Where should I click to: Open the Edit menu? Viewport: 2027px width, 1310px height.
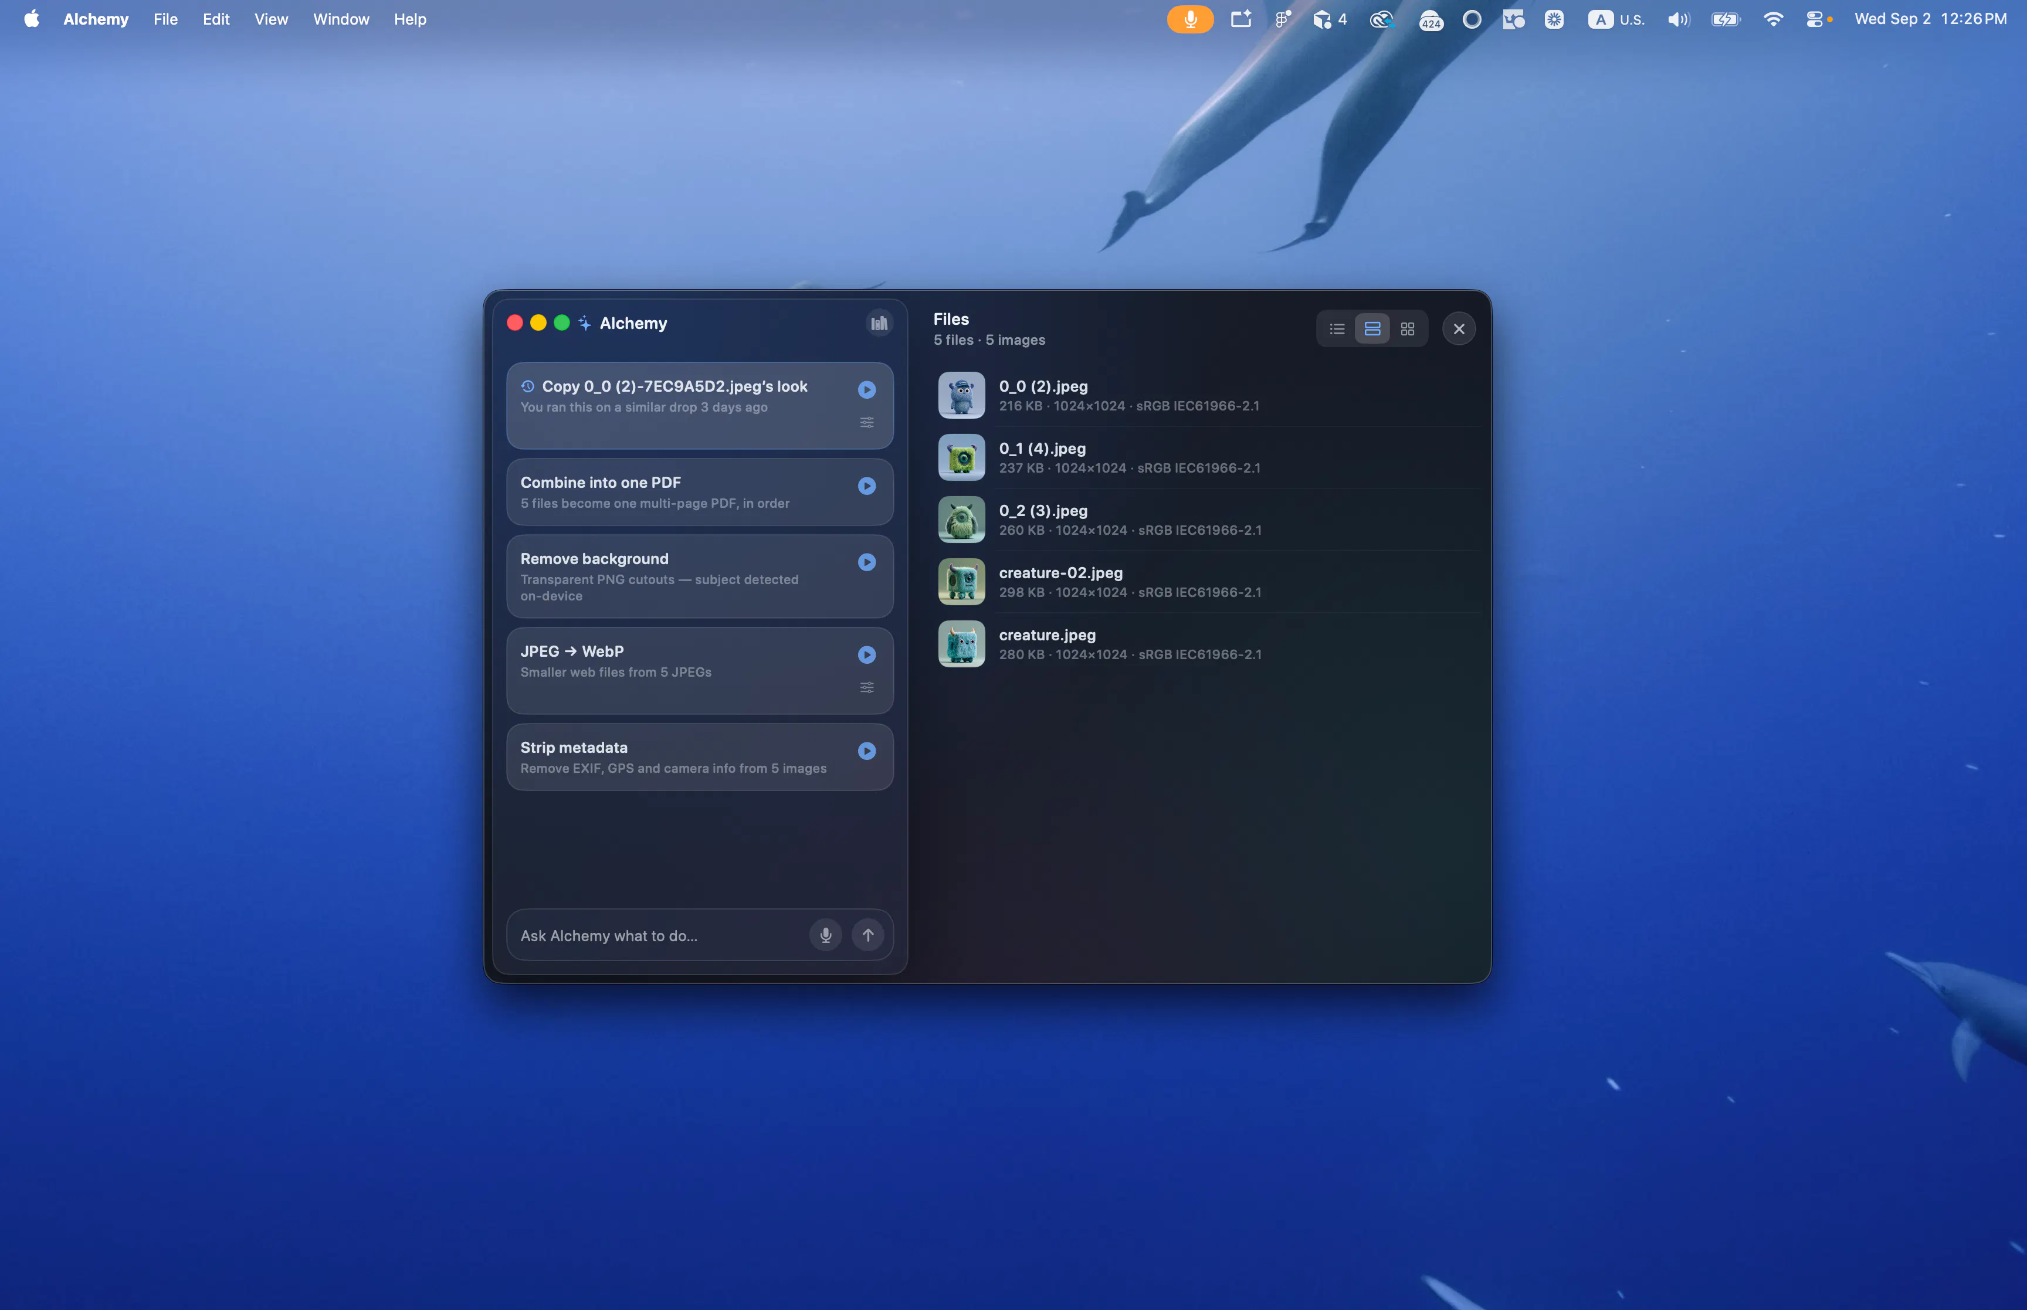216,19
